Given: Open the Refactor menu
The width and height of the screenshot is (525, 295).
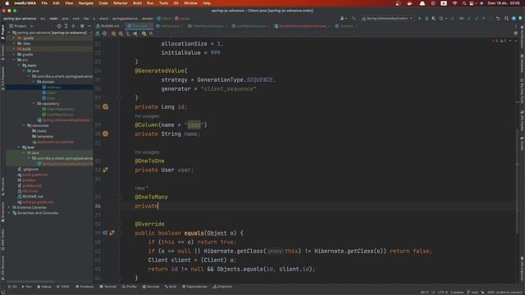Looking at the screenshot, I should pos(121,3).
